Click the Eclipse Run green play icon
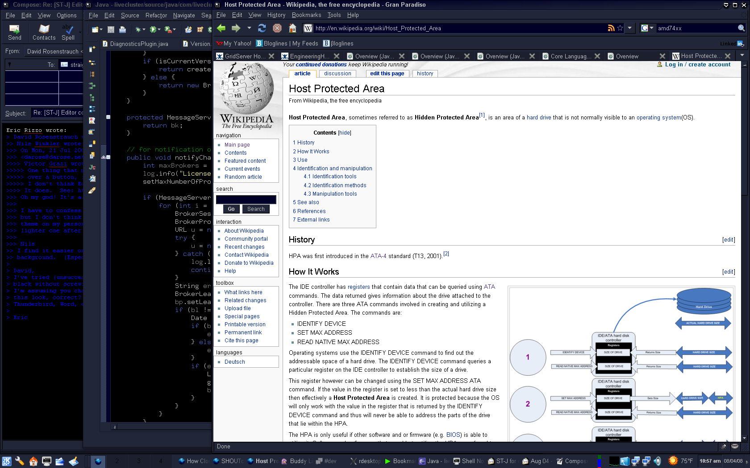750x468 pixels. (x=153, y=29)
